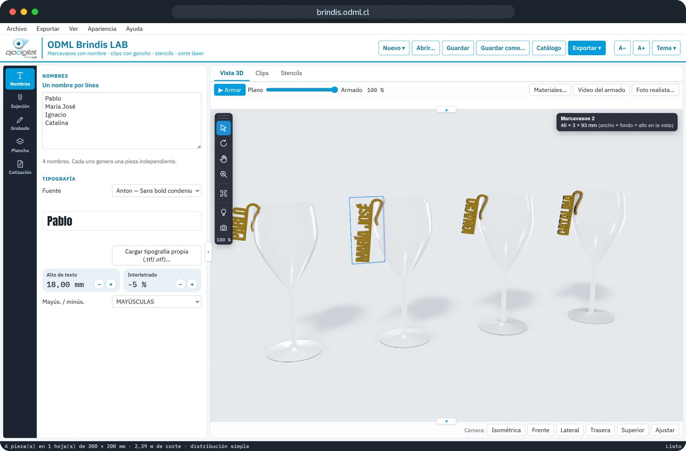
Task: Click the Guardar como... button
Action: pyautogui.click(x=502, y=48)
